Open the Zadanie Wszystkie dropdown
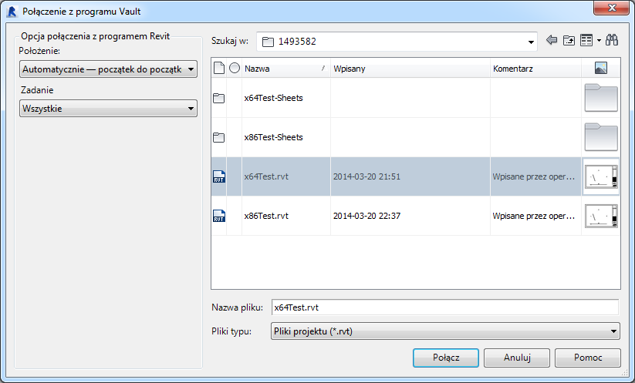 click(108, 109)
